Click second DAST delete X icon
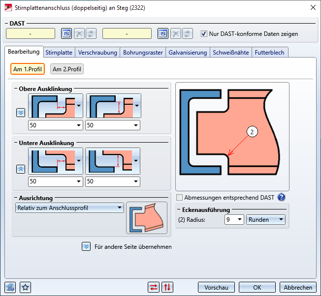 176,33
